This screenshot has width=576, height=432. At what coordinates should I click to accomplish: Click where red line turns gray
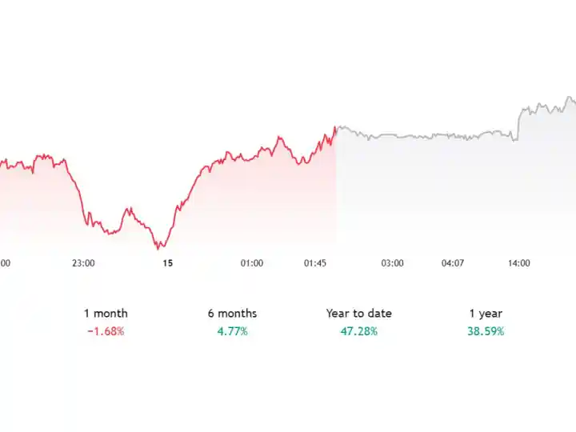(335, 129)
